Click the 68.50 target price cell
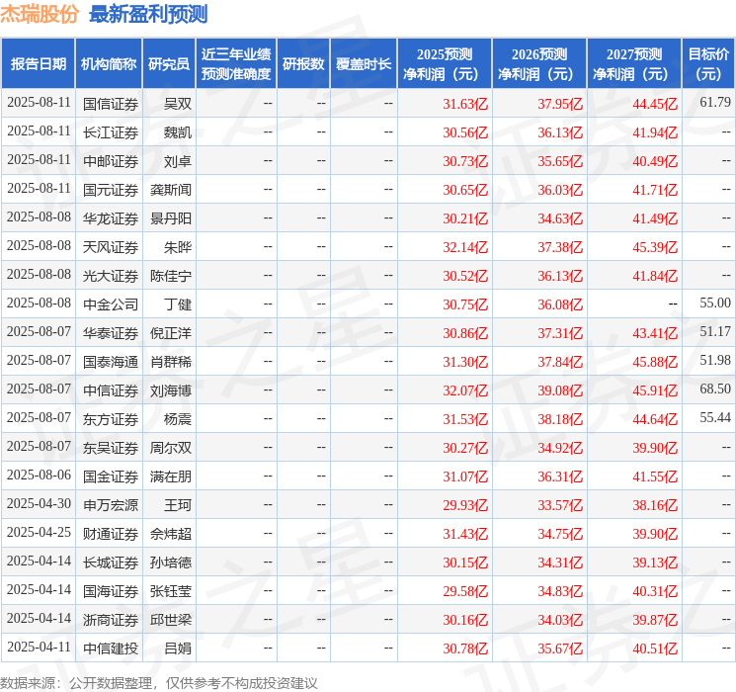Image resolution: width=736 pixels, height=692 pixels. point(715,389)
